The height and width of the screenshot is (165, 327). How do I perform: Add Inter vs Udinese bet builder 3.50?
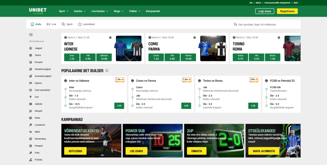(119, 106)
